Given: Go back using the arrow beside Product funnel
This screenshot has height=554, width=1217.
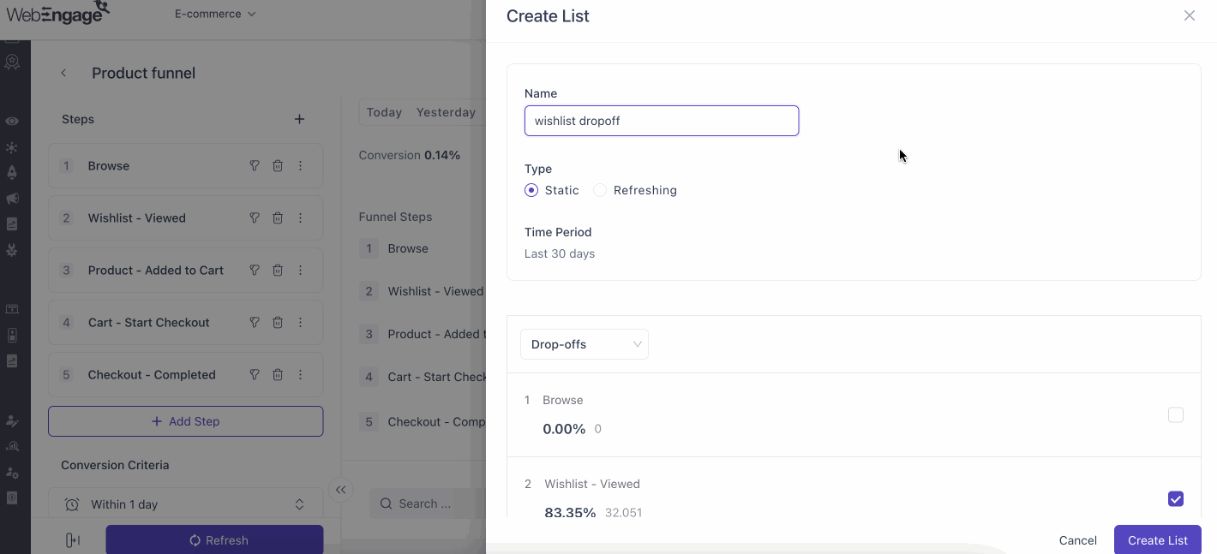Looking at the screenshot, I should click(x=63, y=74).
